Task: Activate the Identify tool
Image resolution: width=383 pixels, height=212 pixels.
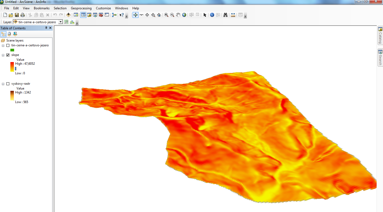Action: [212, 15]
